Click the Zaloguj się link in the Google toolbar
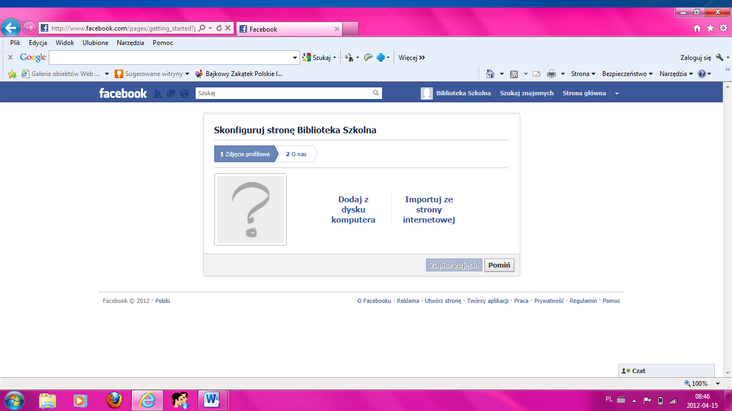This screenshot has height=411, width=732. pos(696,57)
